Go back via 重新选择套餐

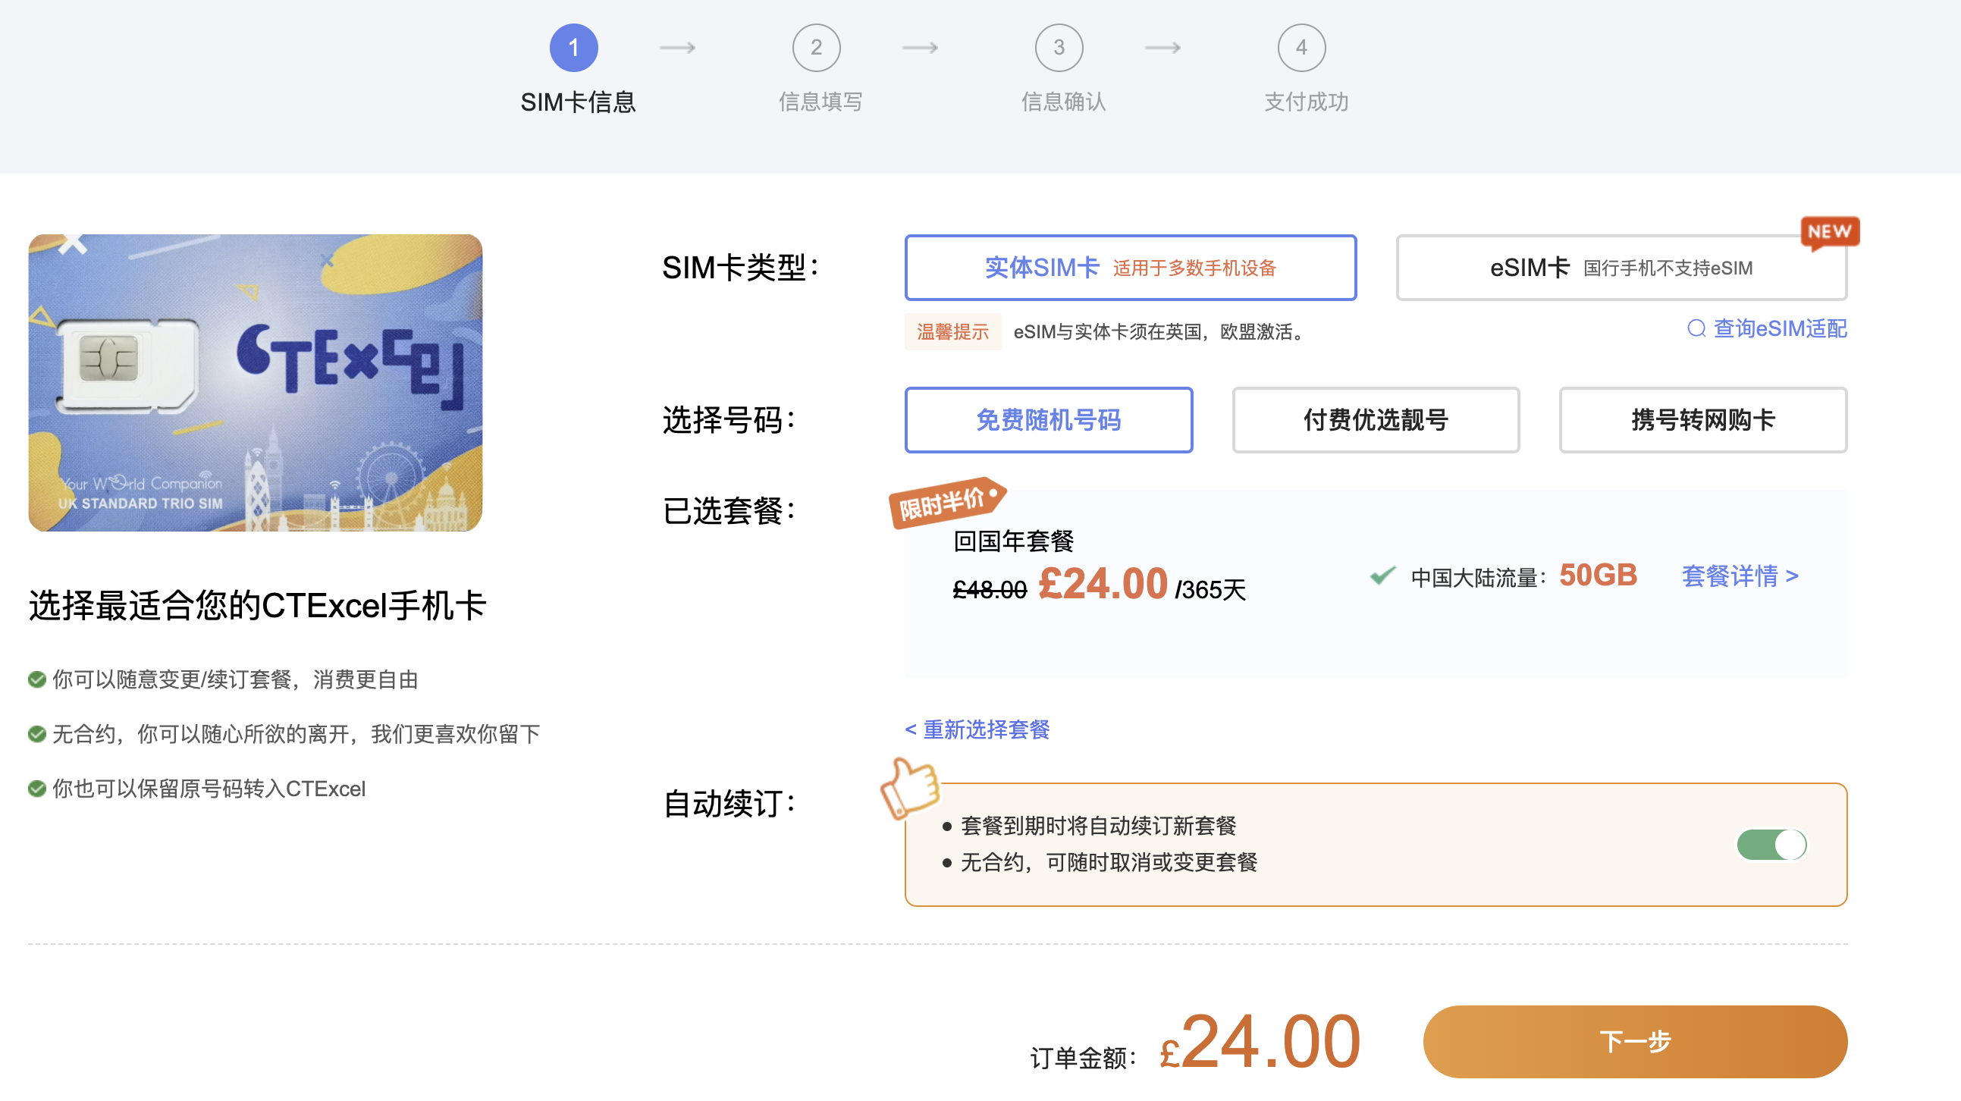977,729
